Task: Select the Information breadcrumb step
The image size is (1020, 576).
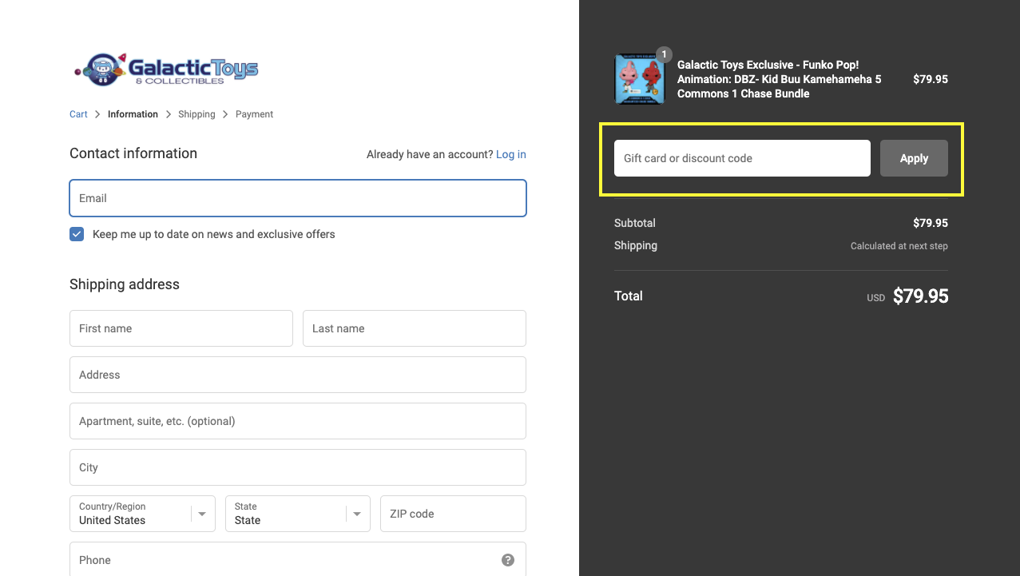Action: click(133, 114)
